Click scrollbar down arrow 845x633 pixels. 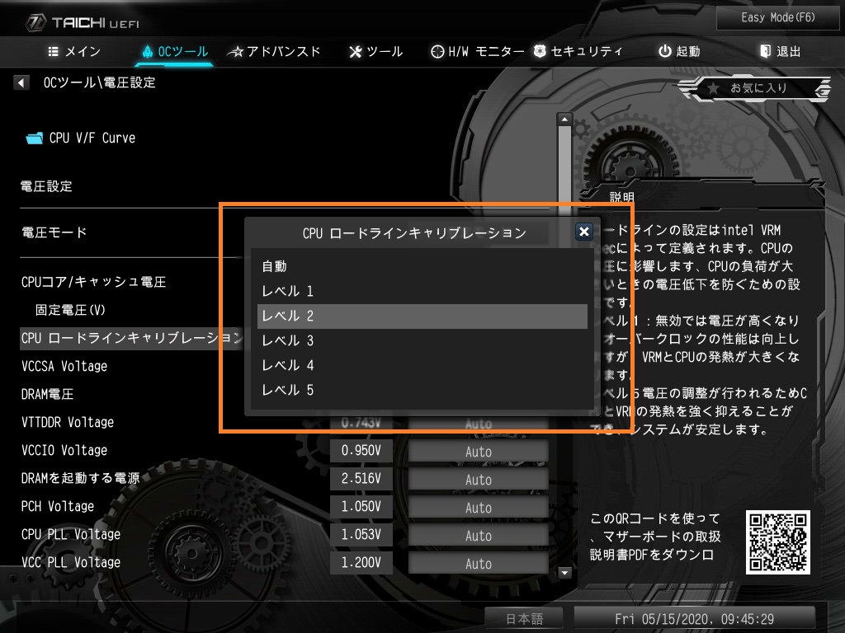pos(564,572)
